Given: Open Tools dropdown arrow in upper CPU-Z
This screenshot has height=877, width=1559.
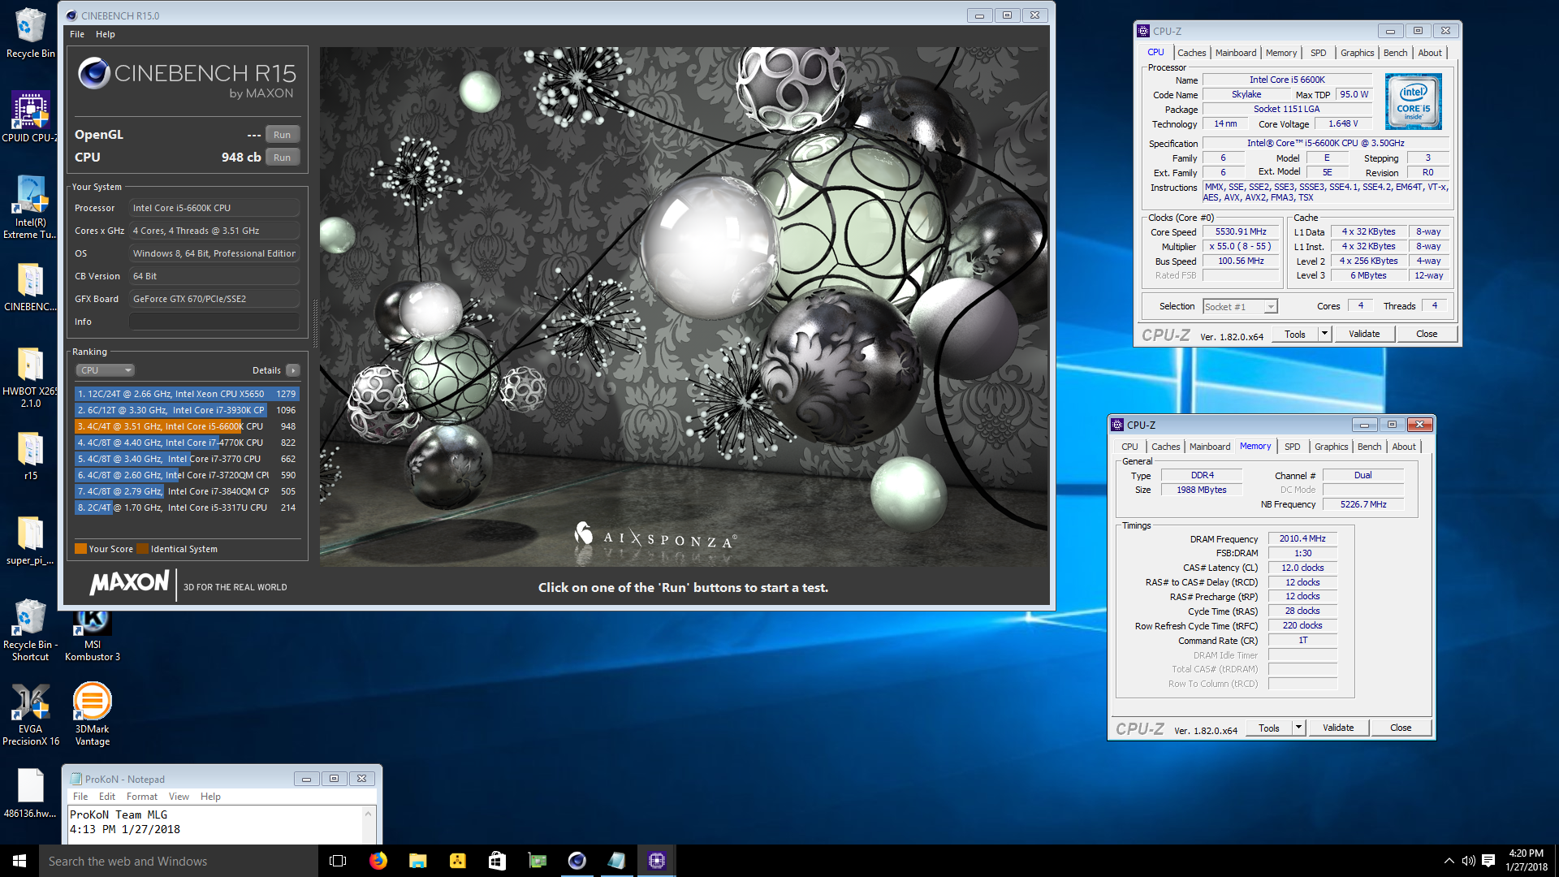Looking at the screenshot, I should [1324, 334].
